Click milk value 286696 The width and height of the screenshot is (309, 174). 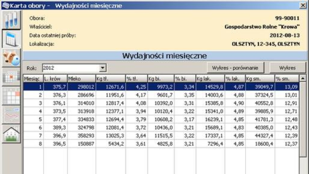[x=82, y=95]
